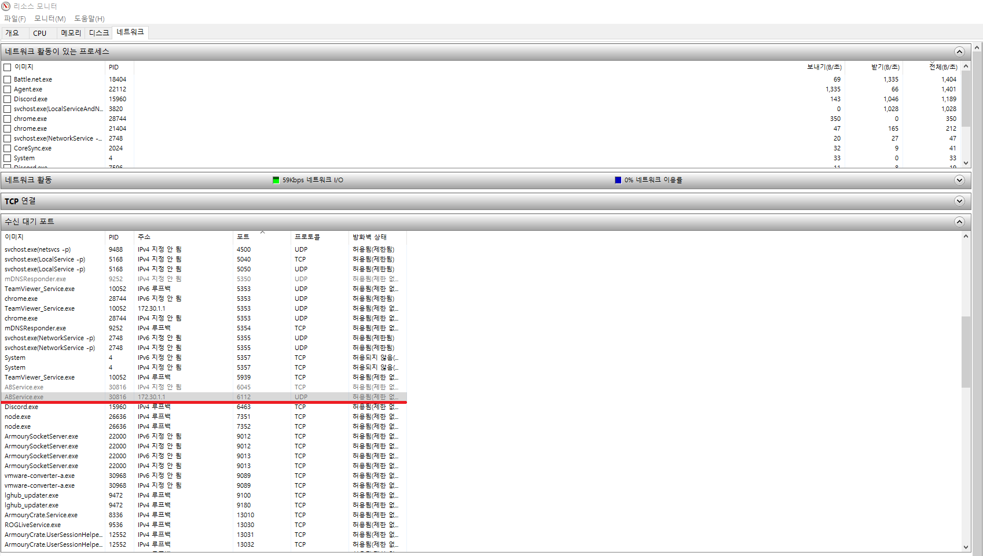Image resolution: width=983 pixels, height=556 pixels.
Task: Select the ArmourySocketServer.exe IPv6 port 9012 row
Action: coord(204,436)
